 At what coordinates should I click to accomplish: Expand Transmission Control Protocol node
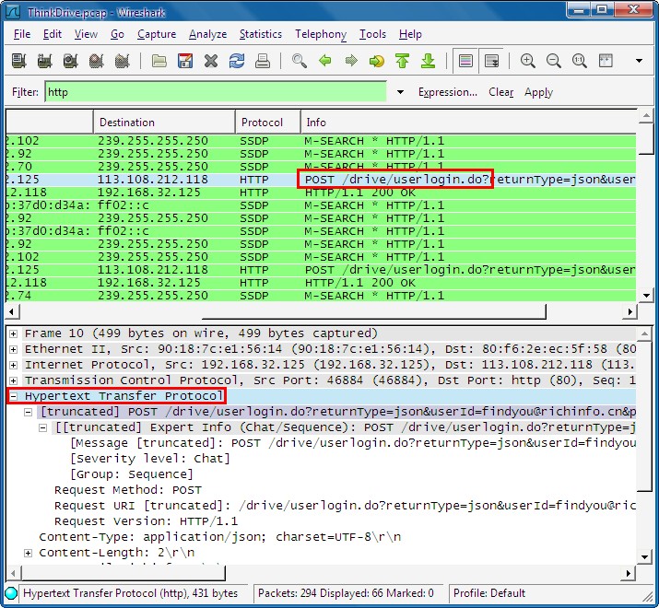14,380
